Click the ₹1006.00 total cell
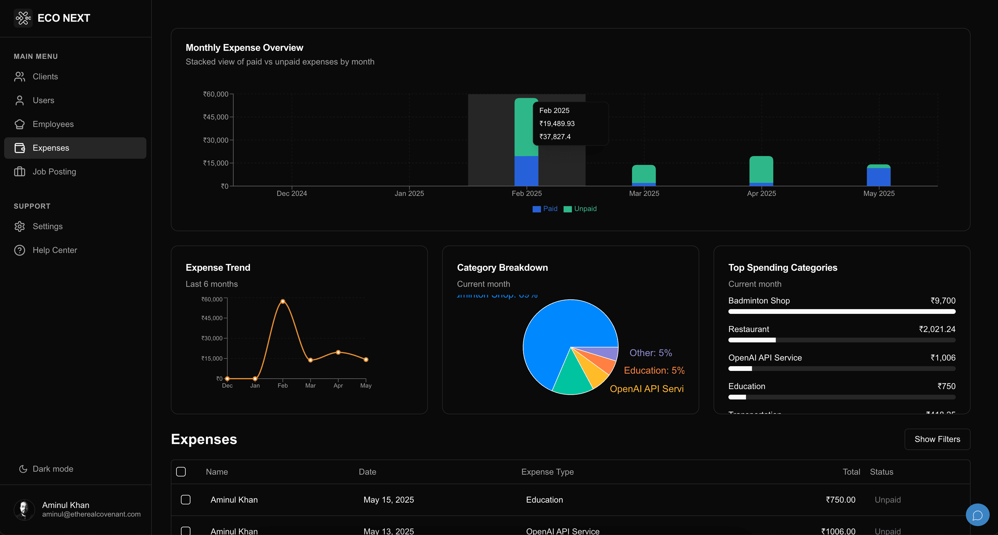Screen dimensions: 998x535 click(838, 531)
